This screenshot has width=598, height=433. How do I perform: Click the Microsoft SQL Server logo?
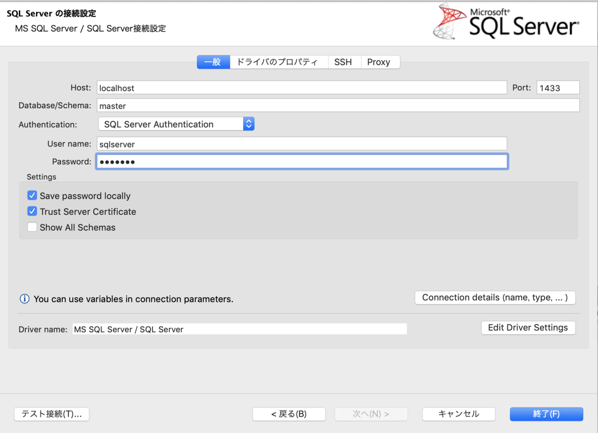[507, 21]
